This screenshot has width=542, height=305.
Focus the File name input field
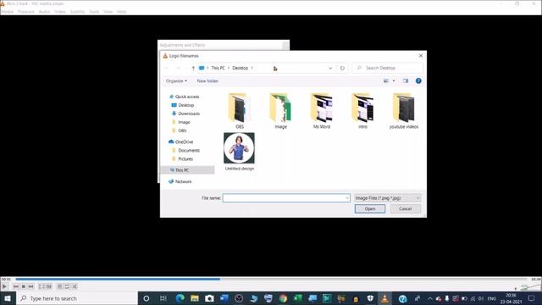[x=286, y=198]
